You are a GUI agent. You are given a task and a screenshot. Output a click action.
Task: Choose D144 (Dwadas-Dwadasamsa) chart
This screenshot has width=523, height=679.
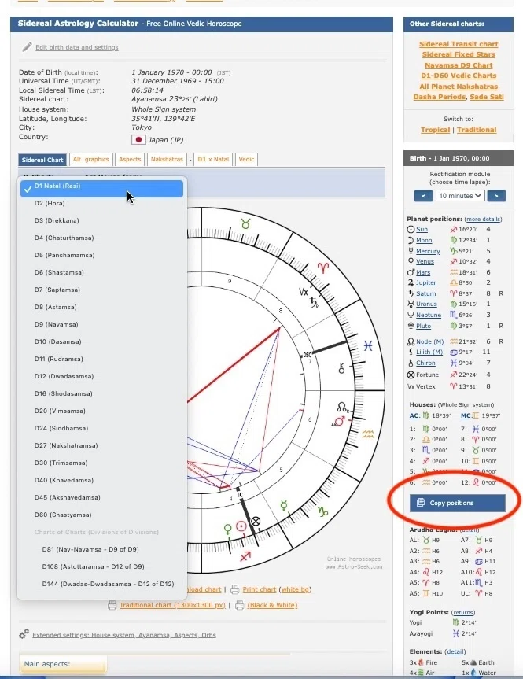coord(101,584)
